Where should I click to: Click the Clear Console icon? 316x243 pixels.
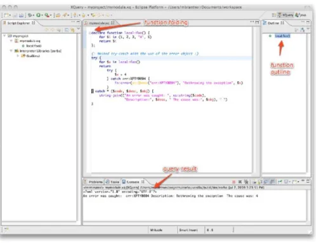pyautogui.click(x=254, y=181)
